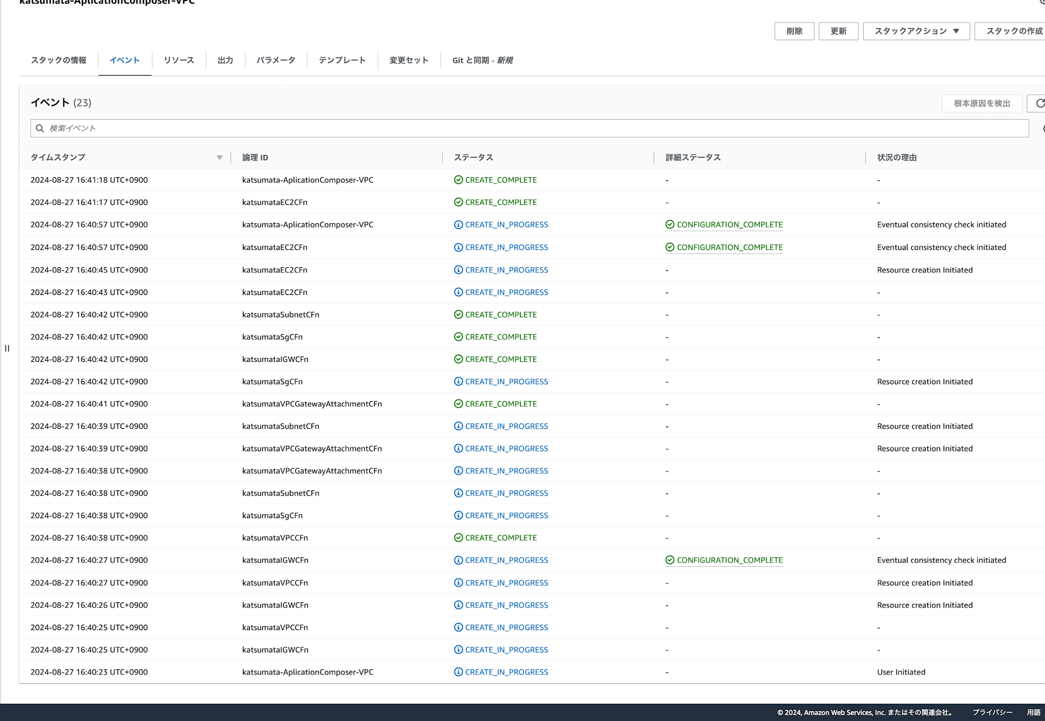
Task: Click the 詳細ステータス column header
Action: 693,157
